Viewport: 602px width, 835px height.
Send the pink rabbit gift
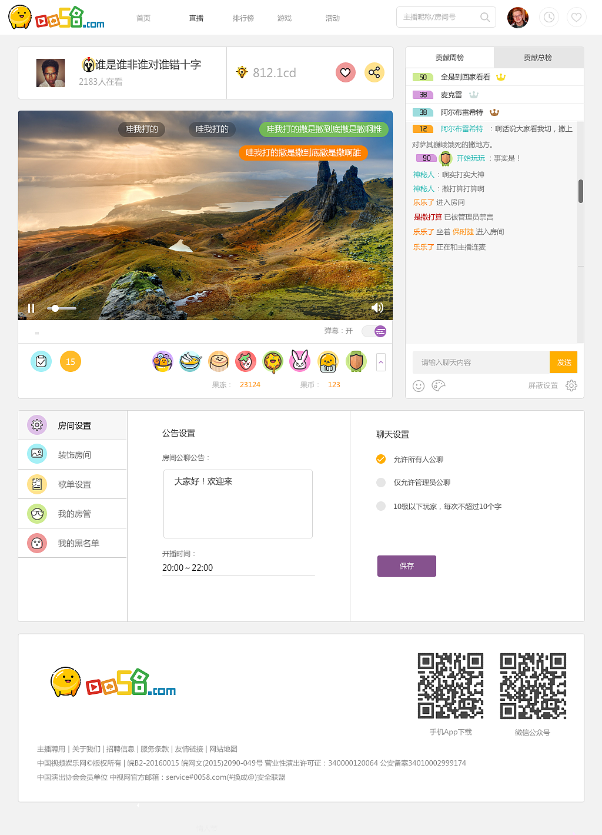[300, 361]
